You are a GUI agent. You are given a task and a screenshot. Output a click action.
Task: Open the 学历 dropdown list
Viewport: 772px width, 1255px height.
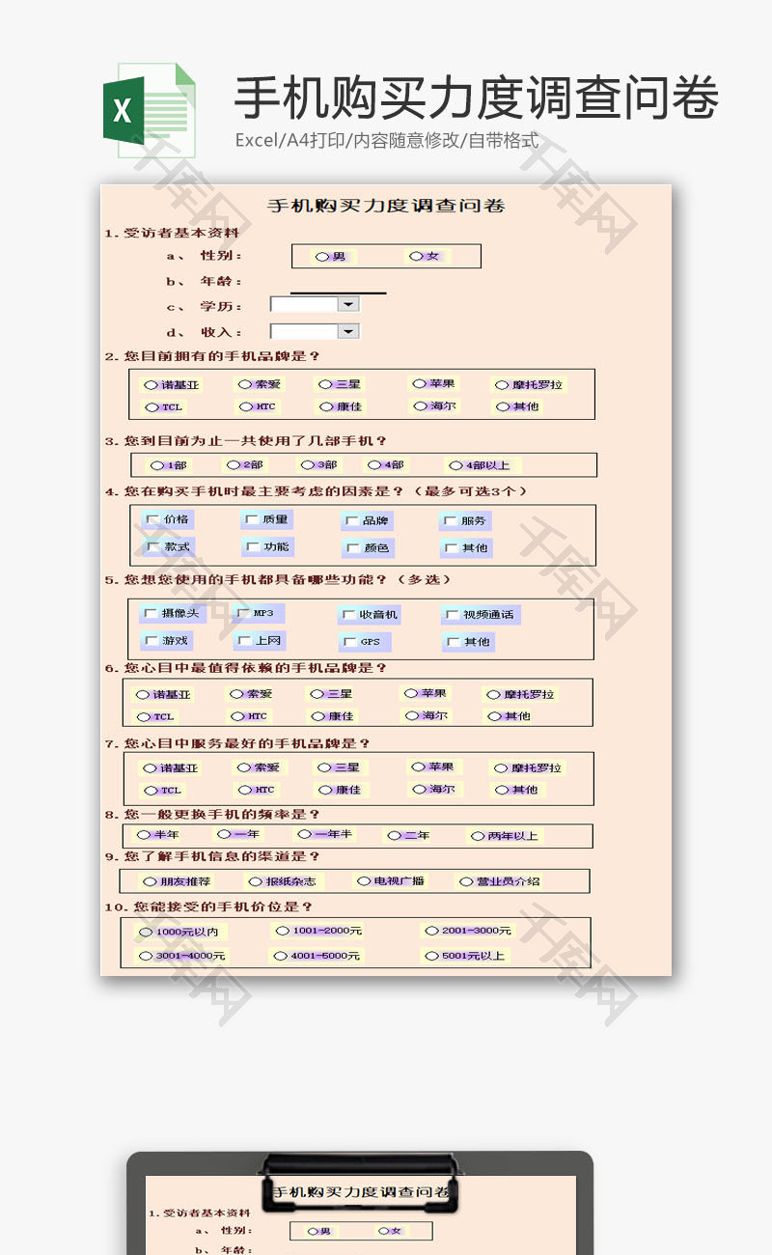pyautogui.click(x=347, y=304)
